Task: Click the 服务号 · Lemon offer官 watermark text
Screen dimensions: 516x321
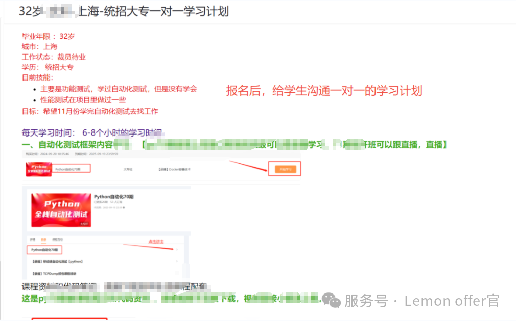Action: tap(421, 301)
